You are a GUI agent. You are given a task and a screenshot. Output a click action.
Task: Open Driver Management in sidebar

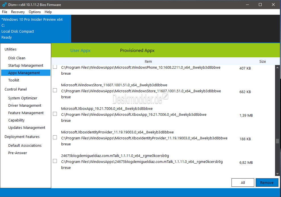(25, 105)
